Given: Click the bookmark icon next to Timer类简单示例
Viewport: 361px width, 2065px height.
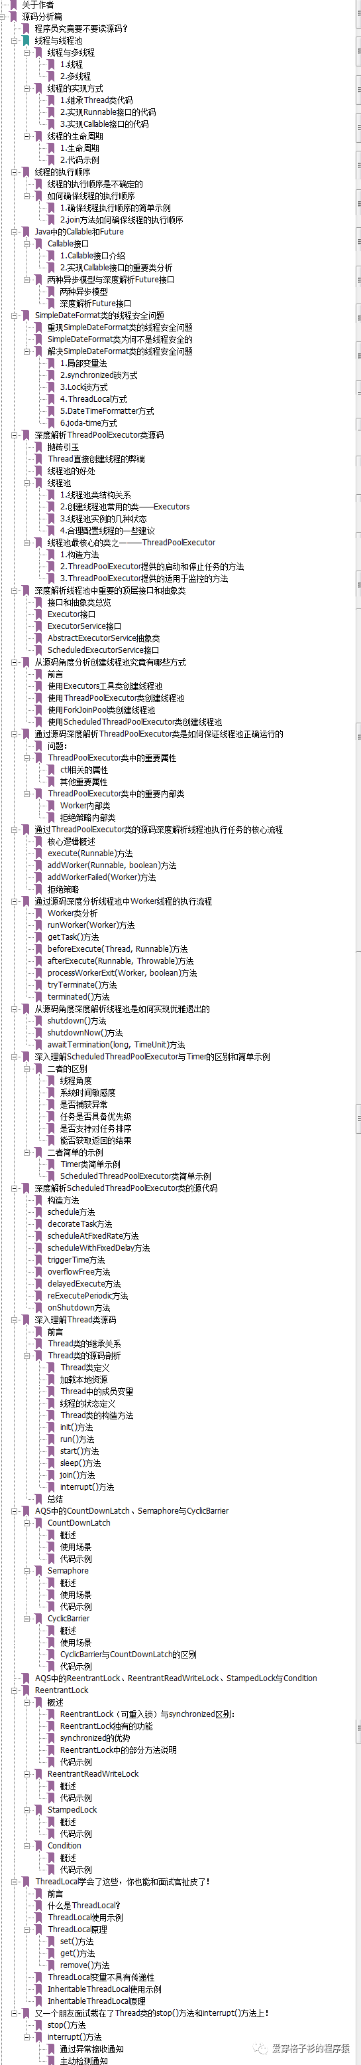Looking at the screenshot, I should tap(51, 1165).
